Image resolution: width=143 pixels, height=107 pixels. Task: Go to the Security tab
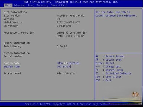[x=42, y=5]
